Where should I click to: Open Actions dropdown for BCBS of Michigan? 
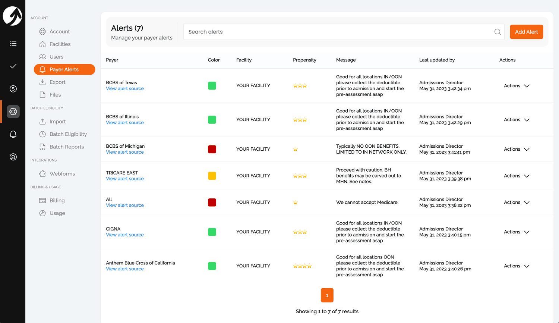pos(517,149)
